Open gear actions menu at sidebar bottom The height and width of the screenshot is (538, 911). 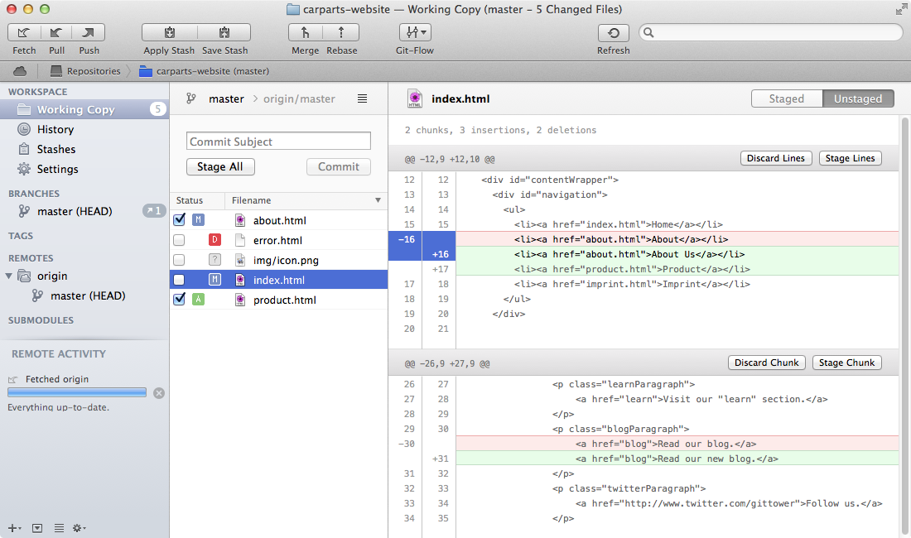pyautogui.click(x=79, y=528)
